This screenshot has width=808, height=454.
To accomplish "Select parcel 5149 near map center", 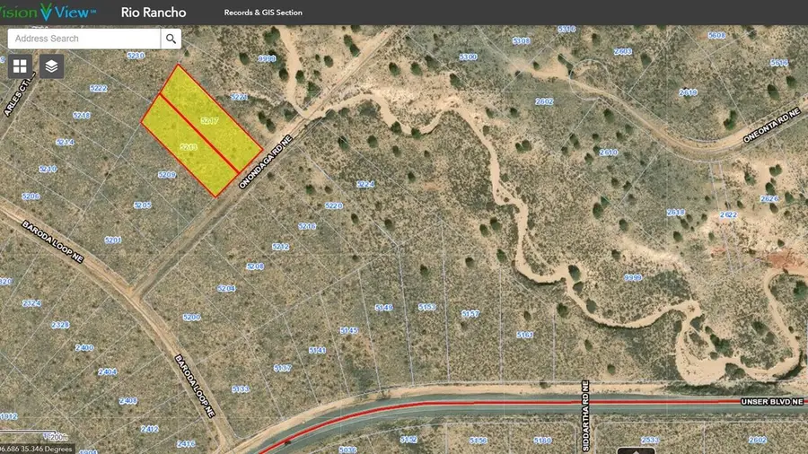I will coord(383,308).
